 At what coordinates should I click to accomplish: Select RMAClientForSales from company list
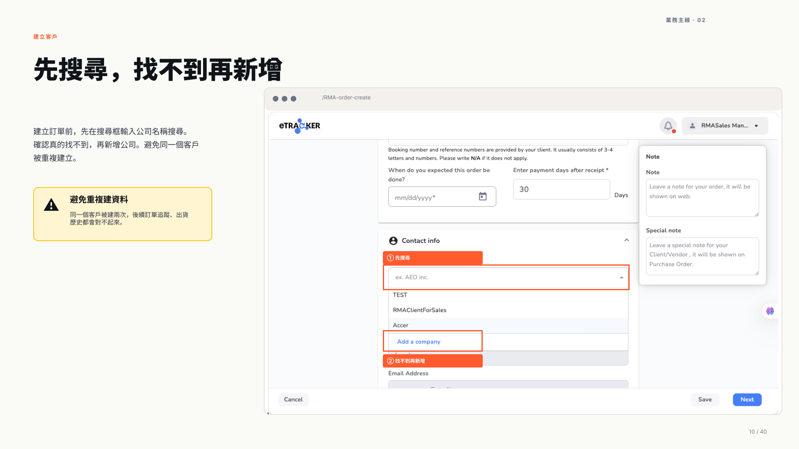[x=508, y=310]
